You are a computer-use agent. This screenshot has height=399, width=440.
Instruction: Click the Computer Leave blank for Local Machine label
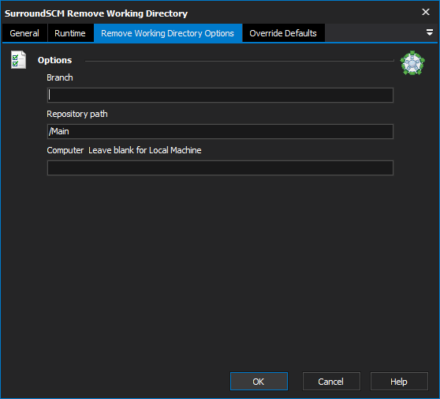124,150
